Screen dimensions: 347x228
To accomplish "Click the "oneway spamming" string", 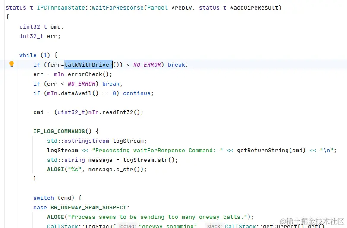I will tap(168, 226).
